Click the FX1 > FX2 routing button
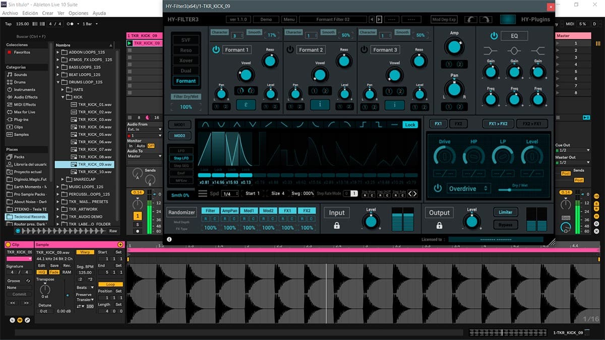 coord(498,124)
